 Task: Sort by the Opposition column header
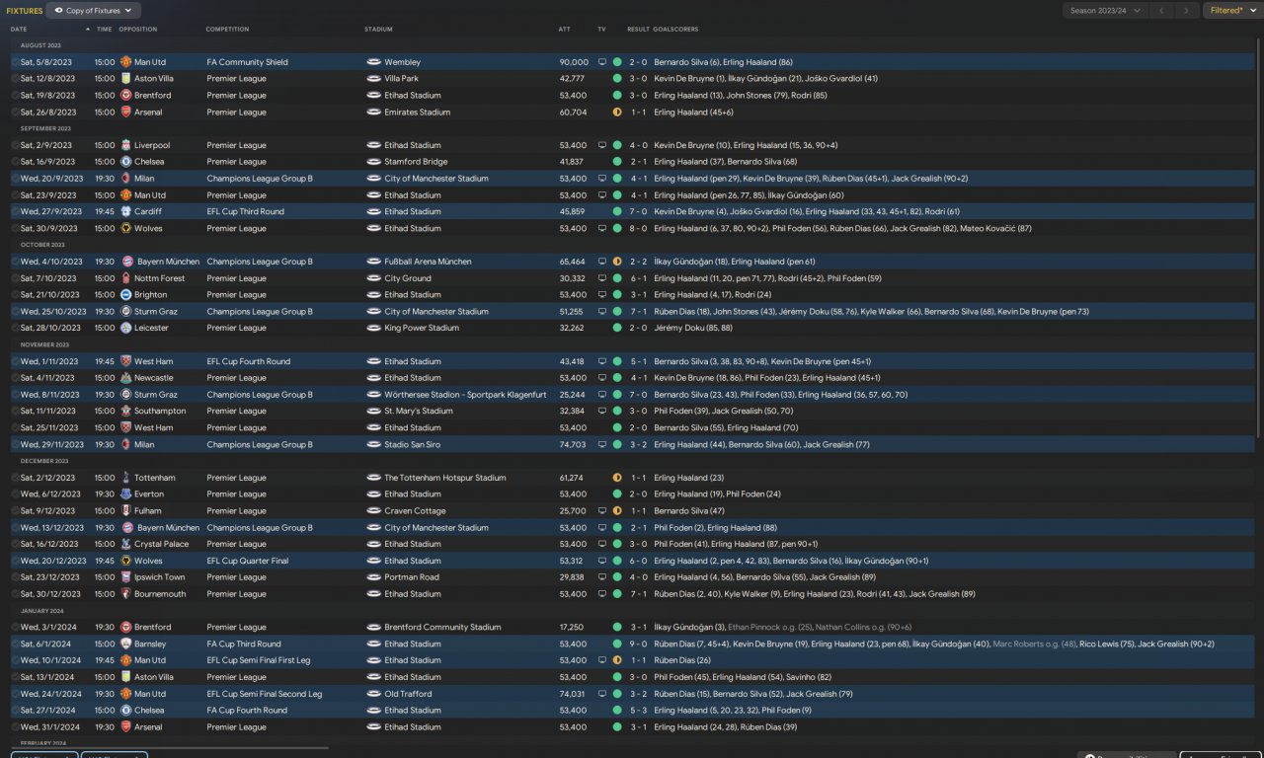coord(137,30)
